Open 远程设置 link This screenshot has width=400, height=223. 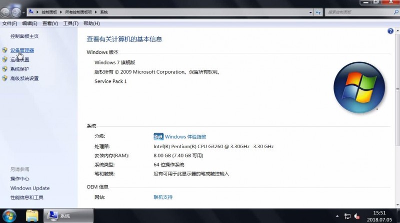(x=19, y=60)
